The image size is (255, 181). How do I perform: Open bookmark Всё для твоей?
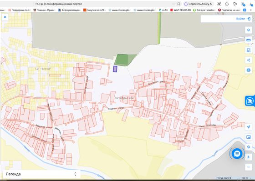[204, 10]
